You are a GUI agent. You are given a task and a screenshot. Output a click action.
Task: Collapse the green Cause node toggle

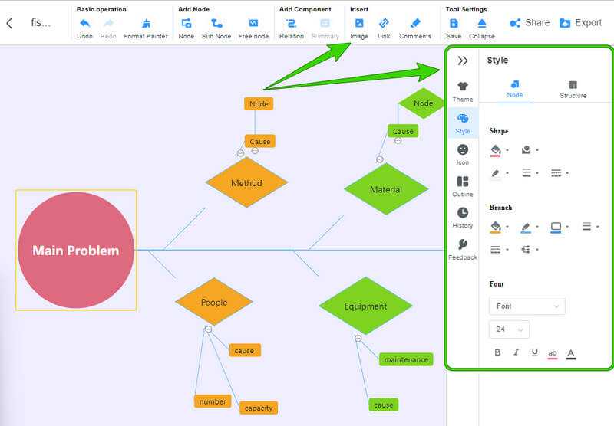[398, 141]
